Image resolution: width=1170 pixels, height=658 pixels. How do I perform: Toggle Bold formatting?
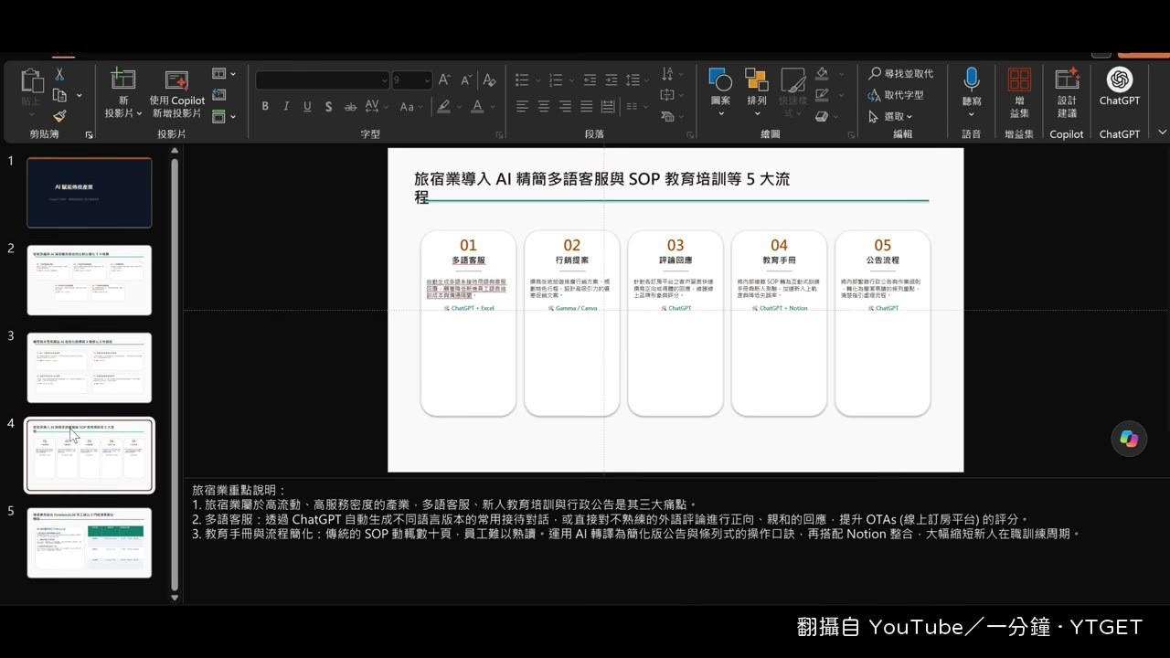coord(265,107)
